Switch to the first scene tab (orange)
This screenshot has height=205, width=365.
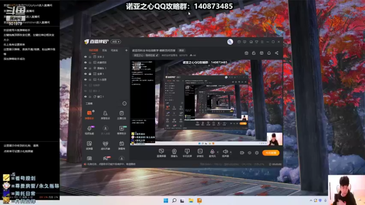click(94, 50)
